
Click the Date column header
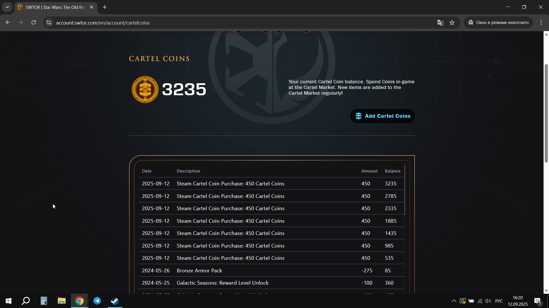coord(147,171)
